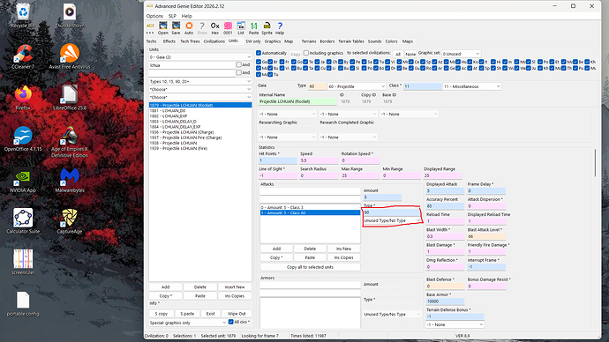The height and width of the screenshot is (342, 609).
Task: Check the And box beside lchua search
Action: (x=238, y=64)
